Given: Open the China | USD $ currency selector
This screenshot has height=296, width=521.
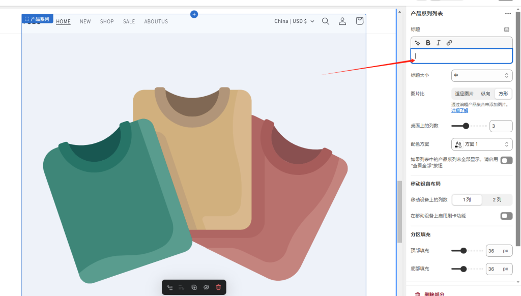Looking at the screenshot, I should (x=294, y=21).
